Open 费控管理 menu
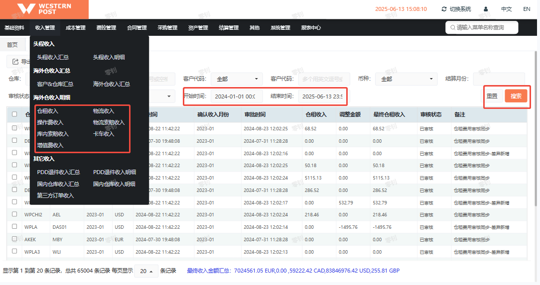Viewport: 540px width, 285px height. pos(106,27)
